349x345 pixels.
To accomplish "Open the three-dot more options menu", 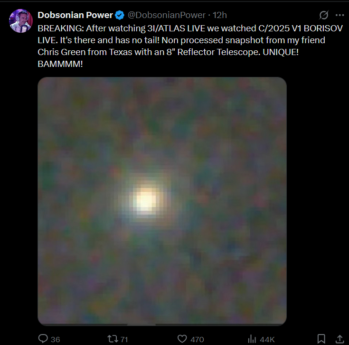I will pyautogui.click(x=340, y=15).
